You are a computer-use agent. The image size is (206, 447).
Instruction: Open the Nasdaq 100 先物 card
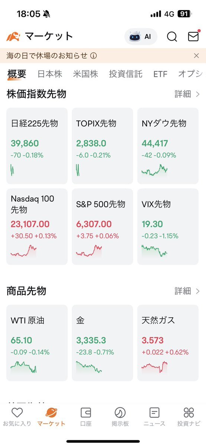37,227
